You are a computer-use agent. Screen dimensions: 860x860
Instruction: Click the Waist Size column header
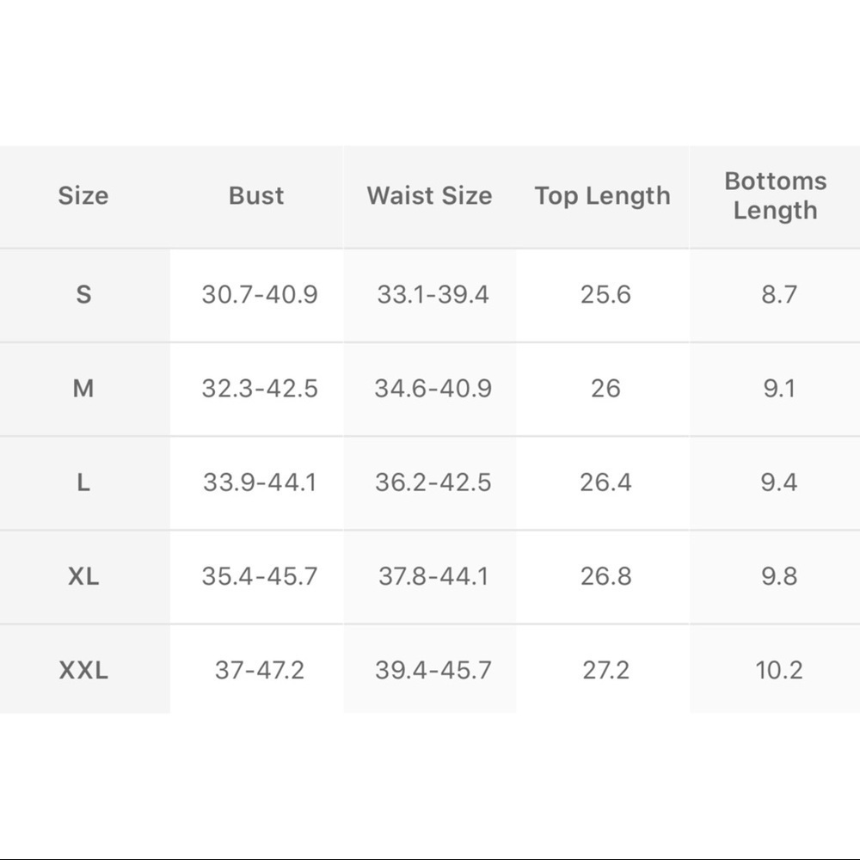click(x=430, y=196)
